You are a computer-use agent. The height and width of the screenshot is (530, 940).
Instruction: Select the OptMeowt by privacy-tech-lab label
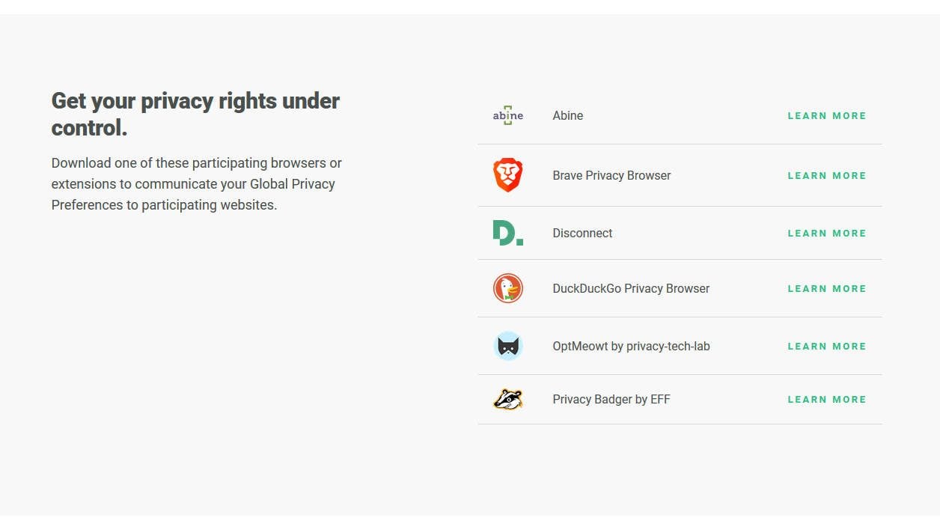pyautogui.click(x=631, y=346)
